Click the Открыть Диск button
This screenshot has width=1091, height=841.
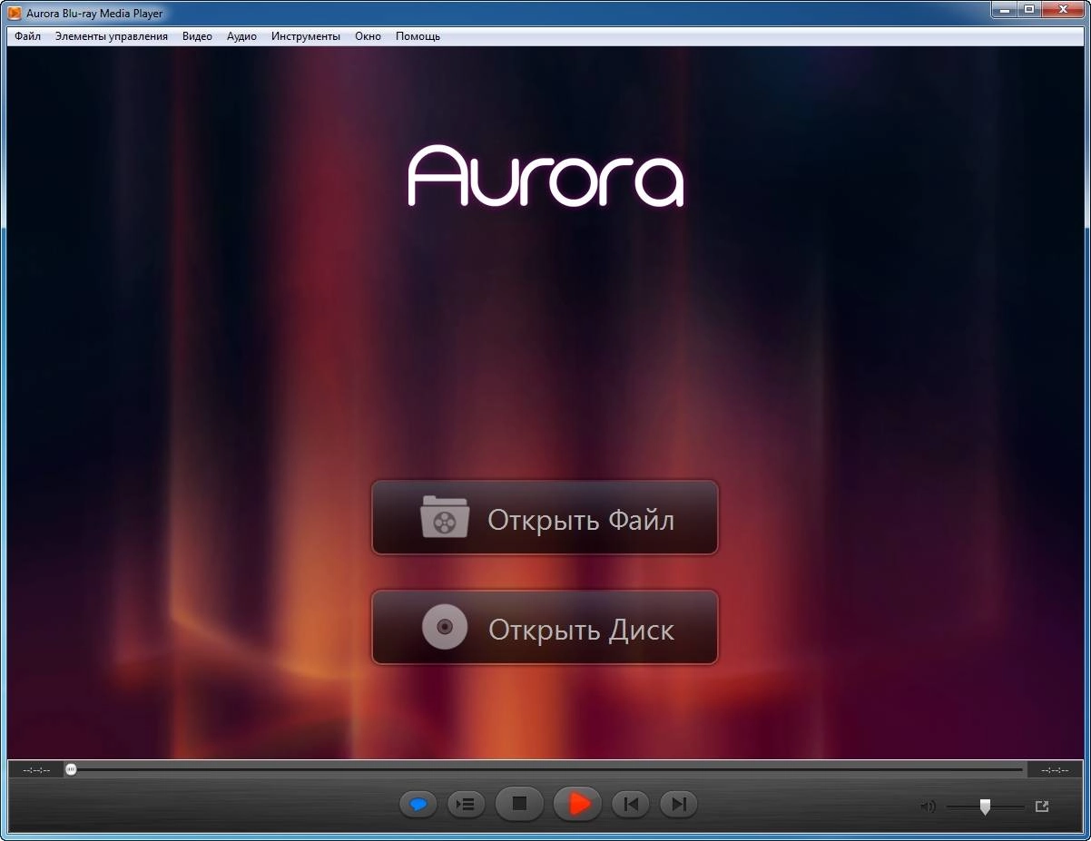click(x=545, y=627)
